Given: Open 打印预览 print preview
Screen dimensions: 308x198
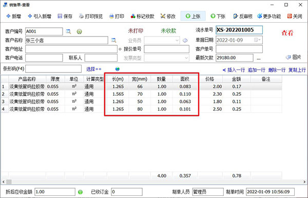Looking at the screenshot, I should coord(91,16).
